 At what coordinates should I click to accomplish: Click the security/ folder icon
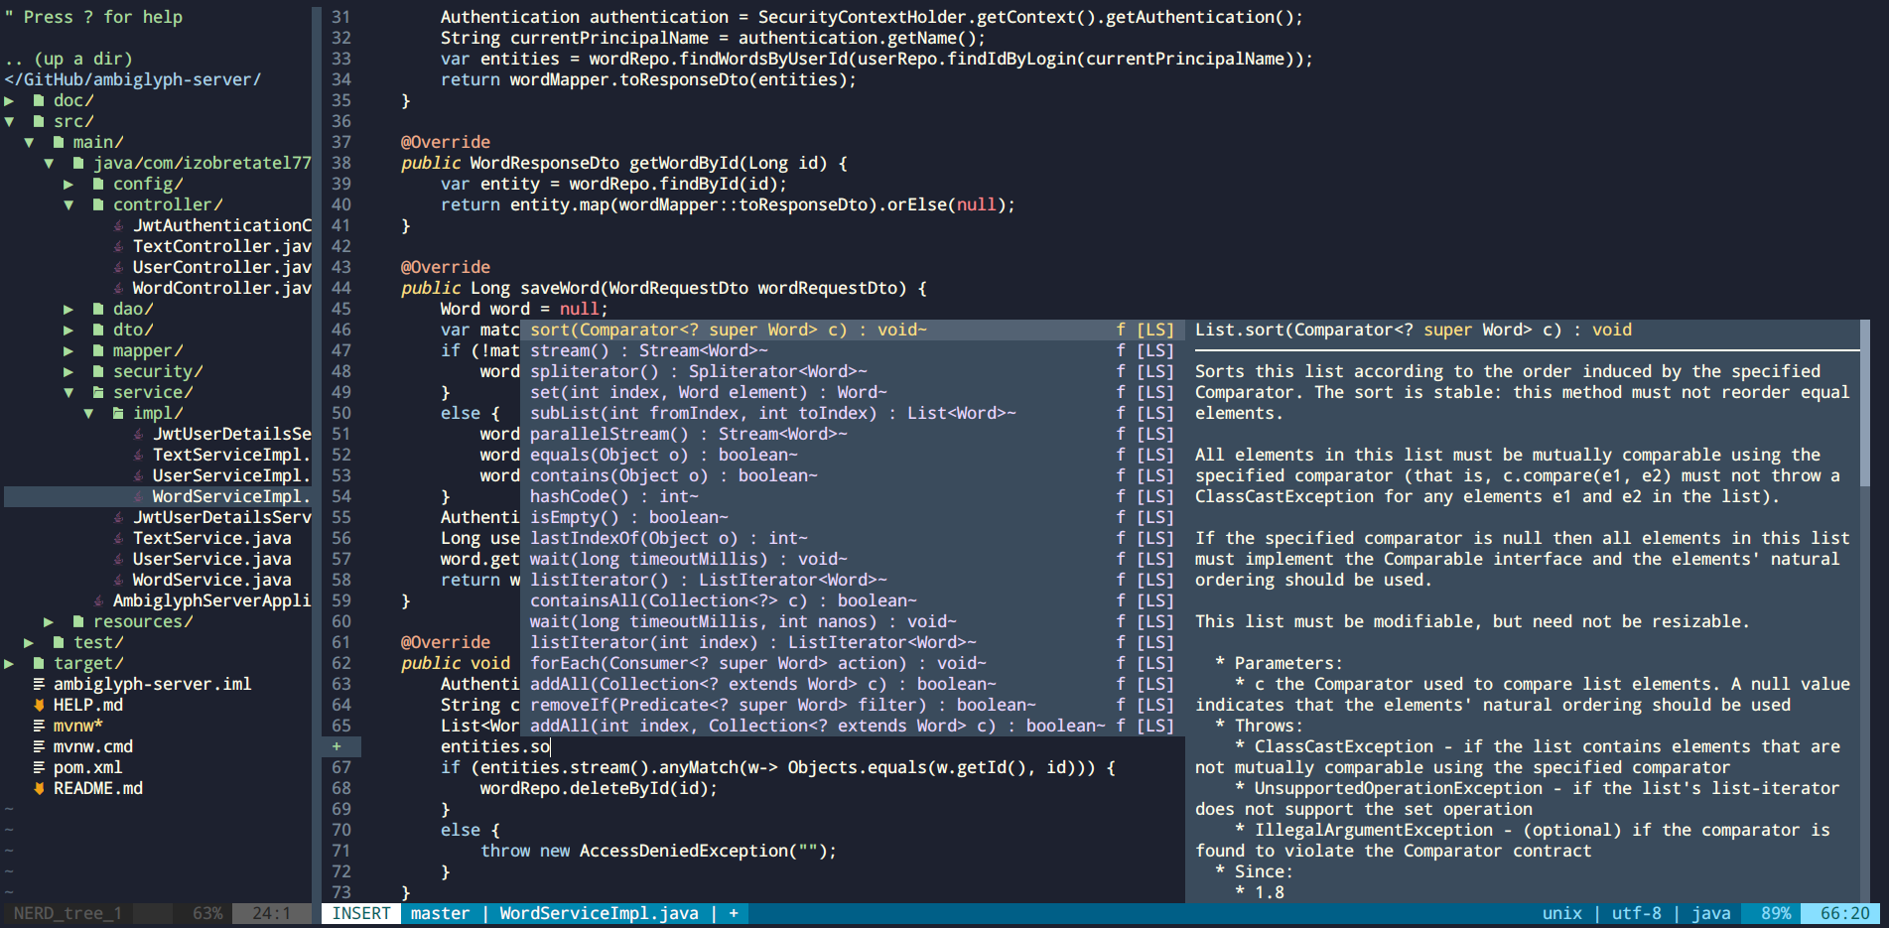pos(98,371)
